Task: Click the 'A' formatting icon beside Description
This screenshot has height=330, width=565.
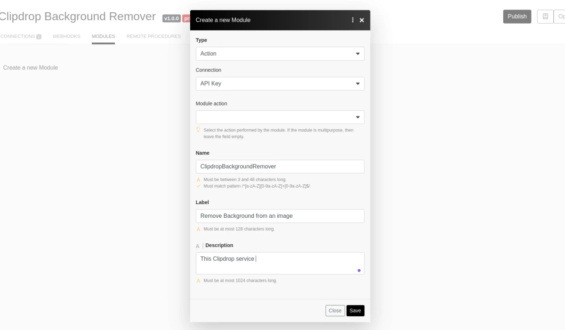Action: coord(197,245)
